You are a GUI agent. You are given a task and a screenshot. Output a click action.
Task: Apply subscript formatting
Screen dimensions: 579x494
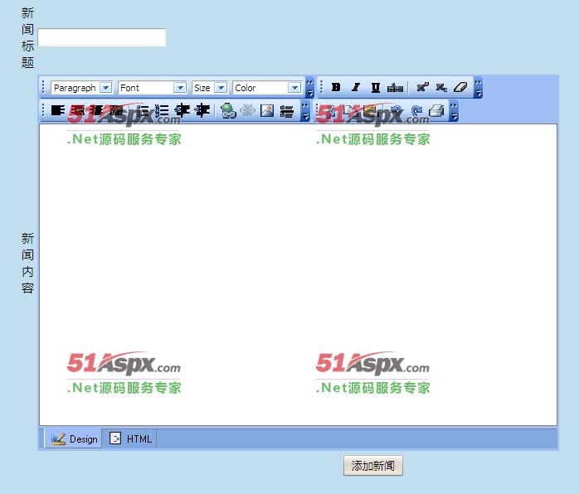click(441, 87)
